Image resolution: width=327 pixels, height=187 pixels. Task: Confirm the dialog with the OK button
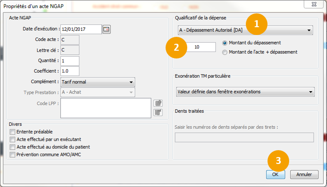click(x=275, y=175)
